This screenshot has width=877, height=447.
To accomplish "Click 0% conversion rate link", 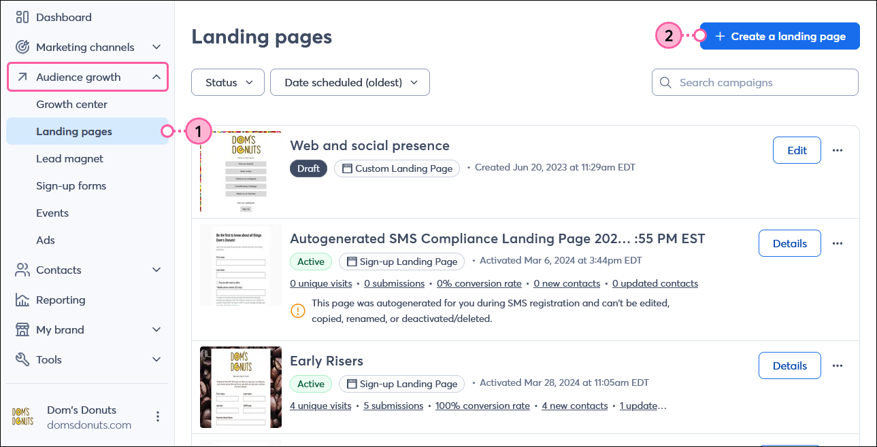I will click(x=479, y=283).
